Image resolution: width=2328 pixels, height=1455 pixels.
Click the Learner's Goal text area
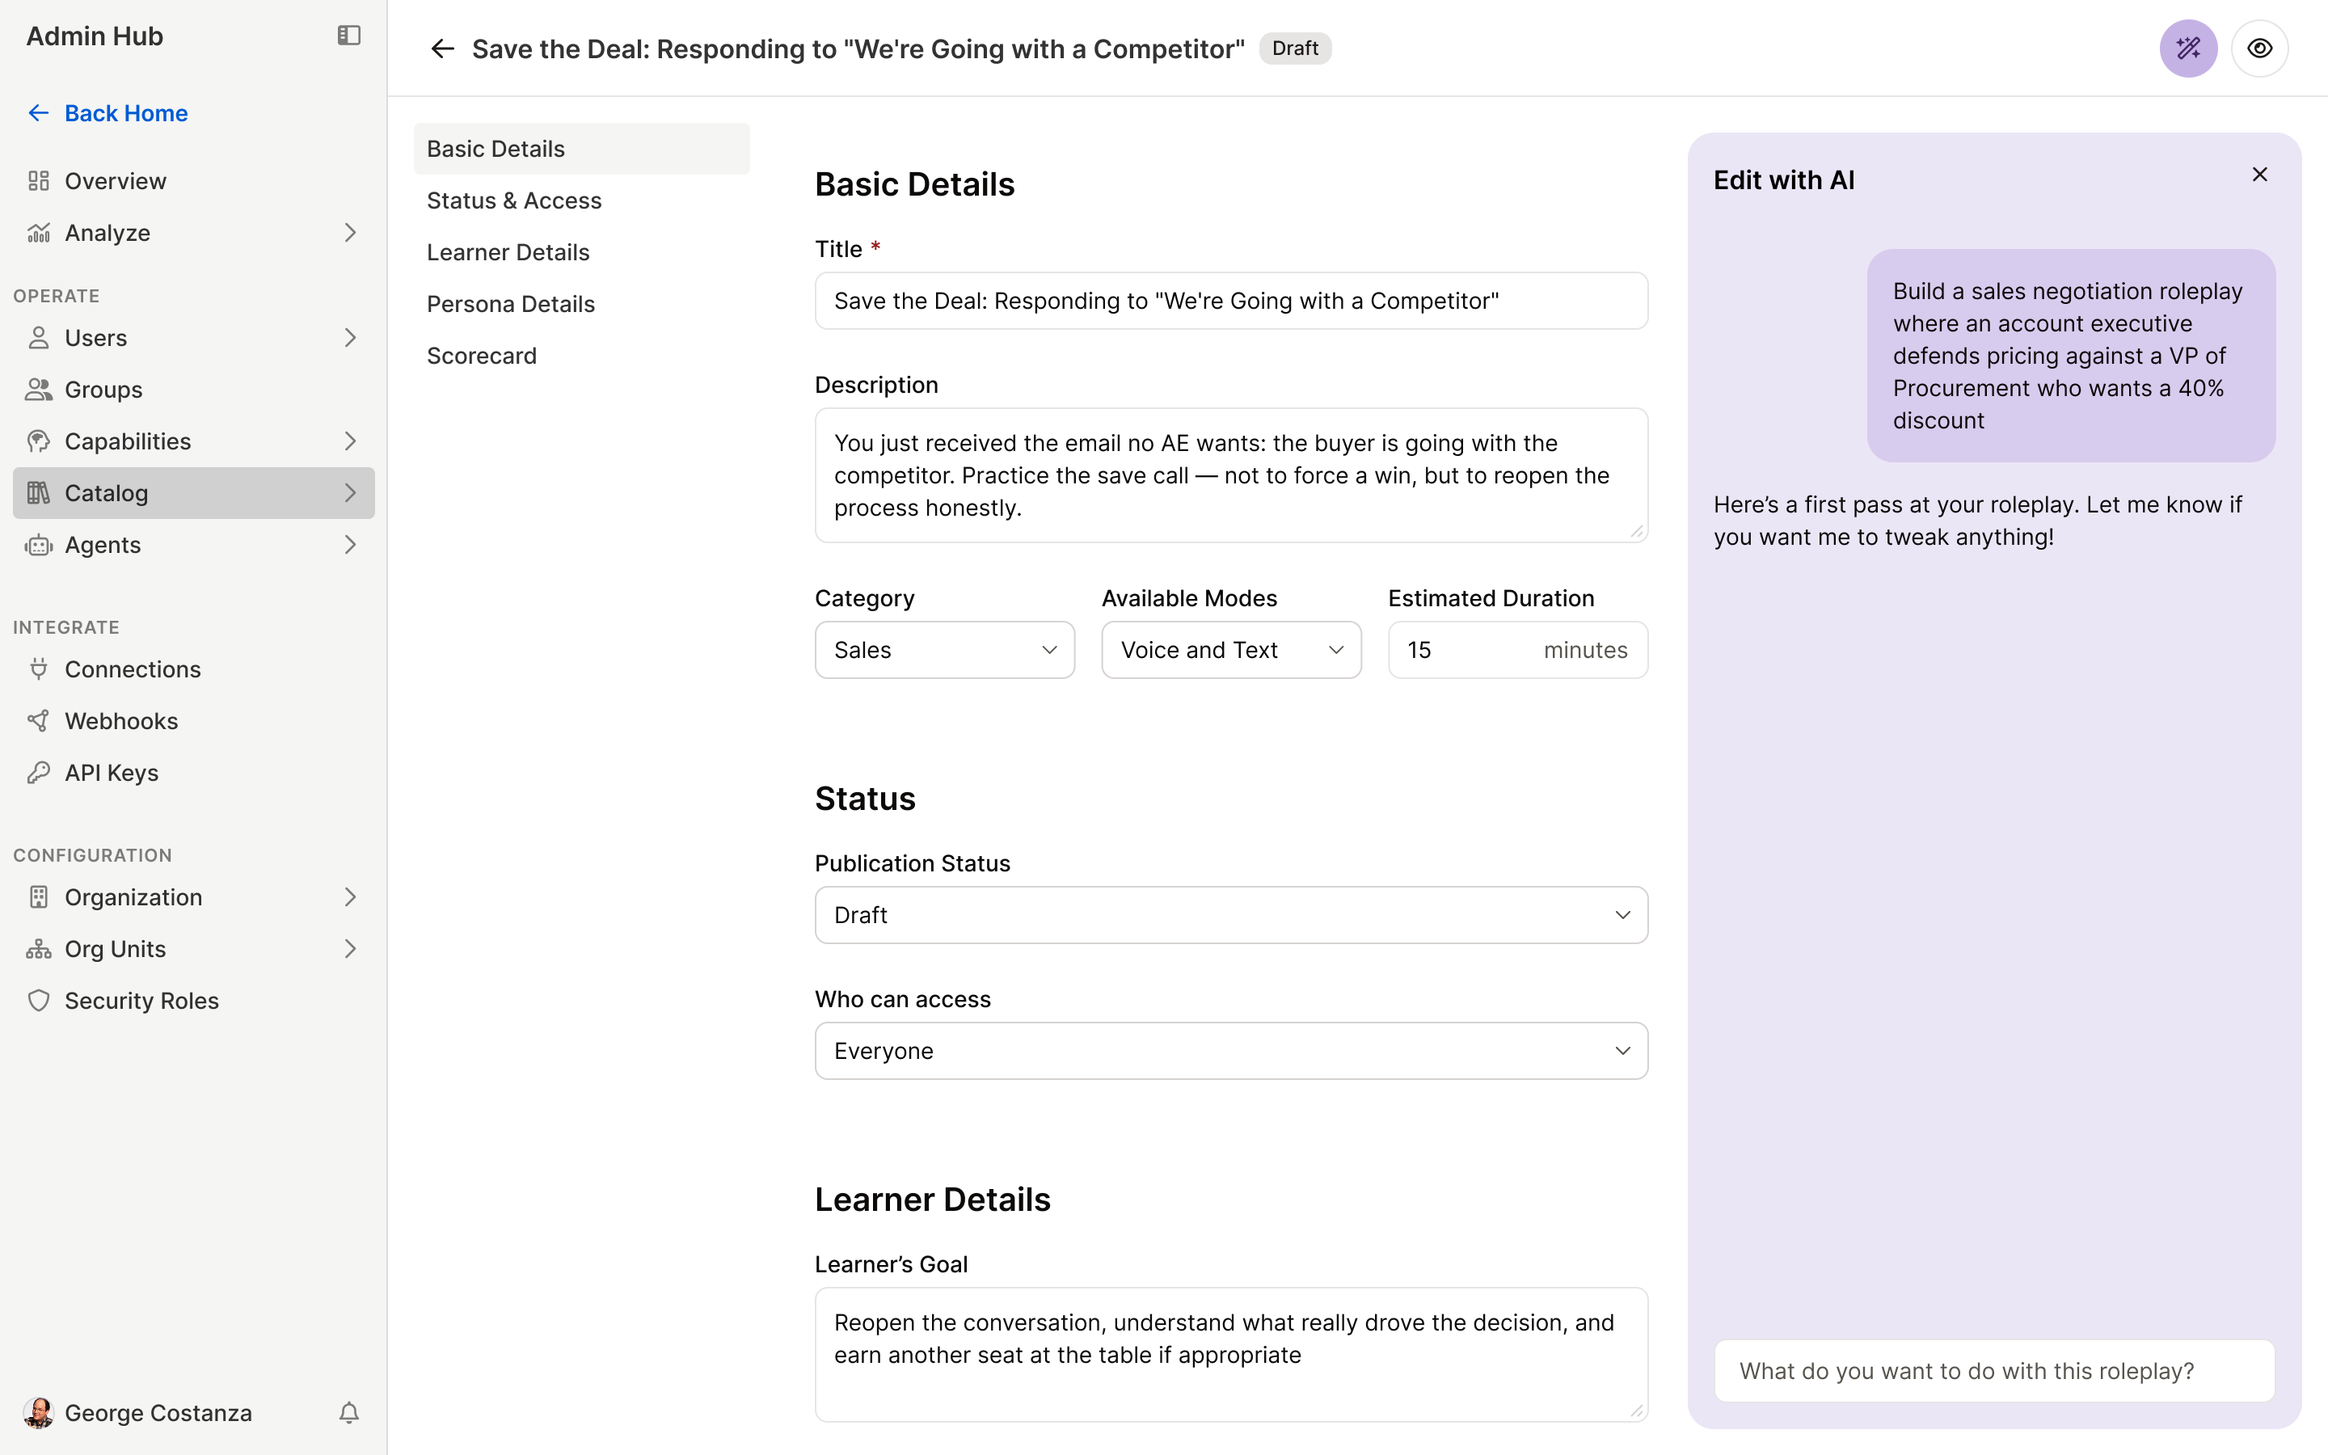[1231, 1355]
